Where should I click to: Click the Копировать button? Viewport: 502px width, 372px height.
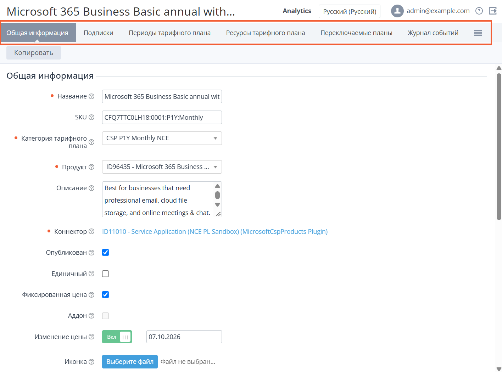(x=34, y=53)
